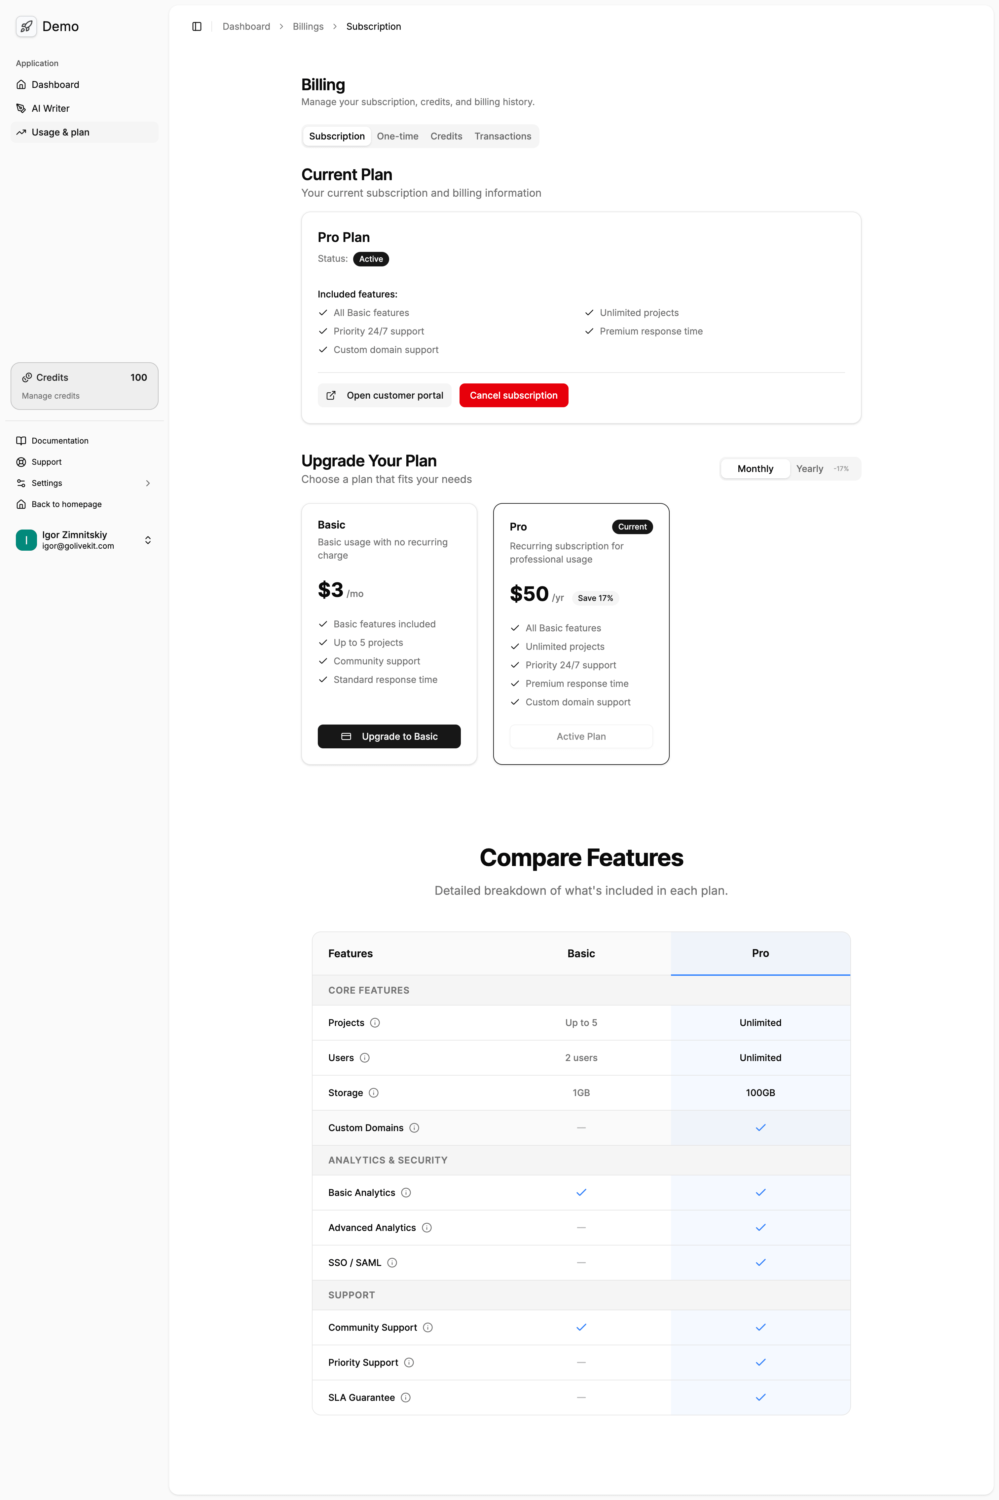Viewport: 999px width, 1500px height.
Task: Click the info icon next to Storage
Action: [374, 1093]
